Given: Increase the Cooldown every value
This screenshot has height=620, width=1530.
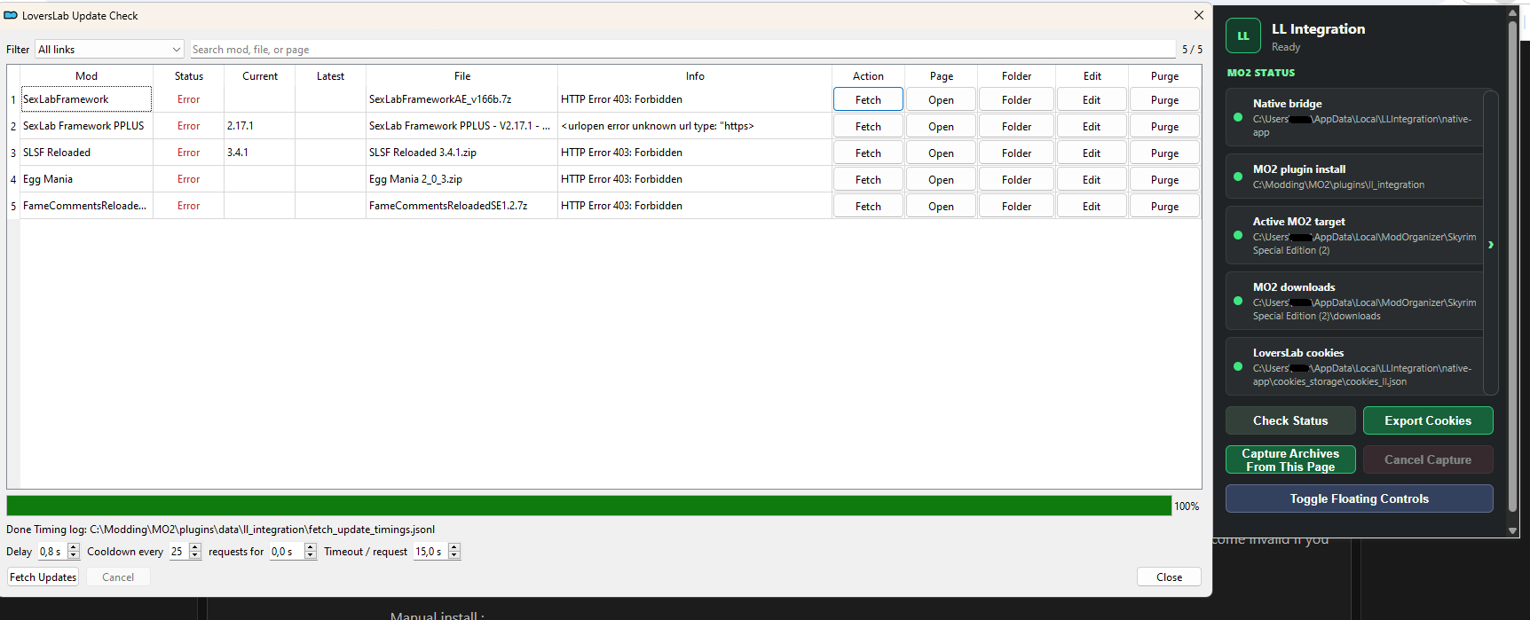Looking at the screenshot, I should click(195, 547).
